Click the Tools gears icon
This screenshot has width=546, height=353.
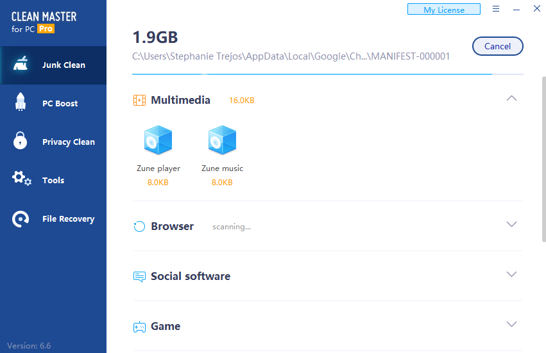point(21,179)
